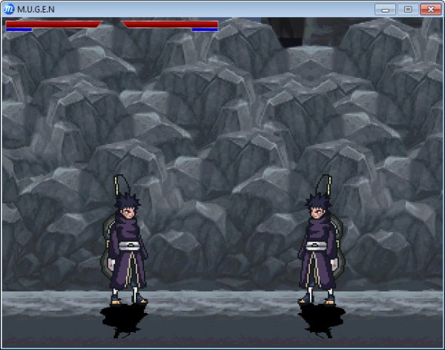Click player two's blue power bar

coord(205,30)
